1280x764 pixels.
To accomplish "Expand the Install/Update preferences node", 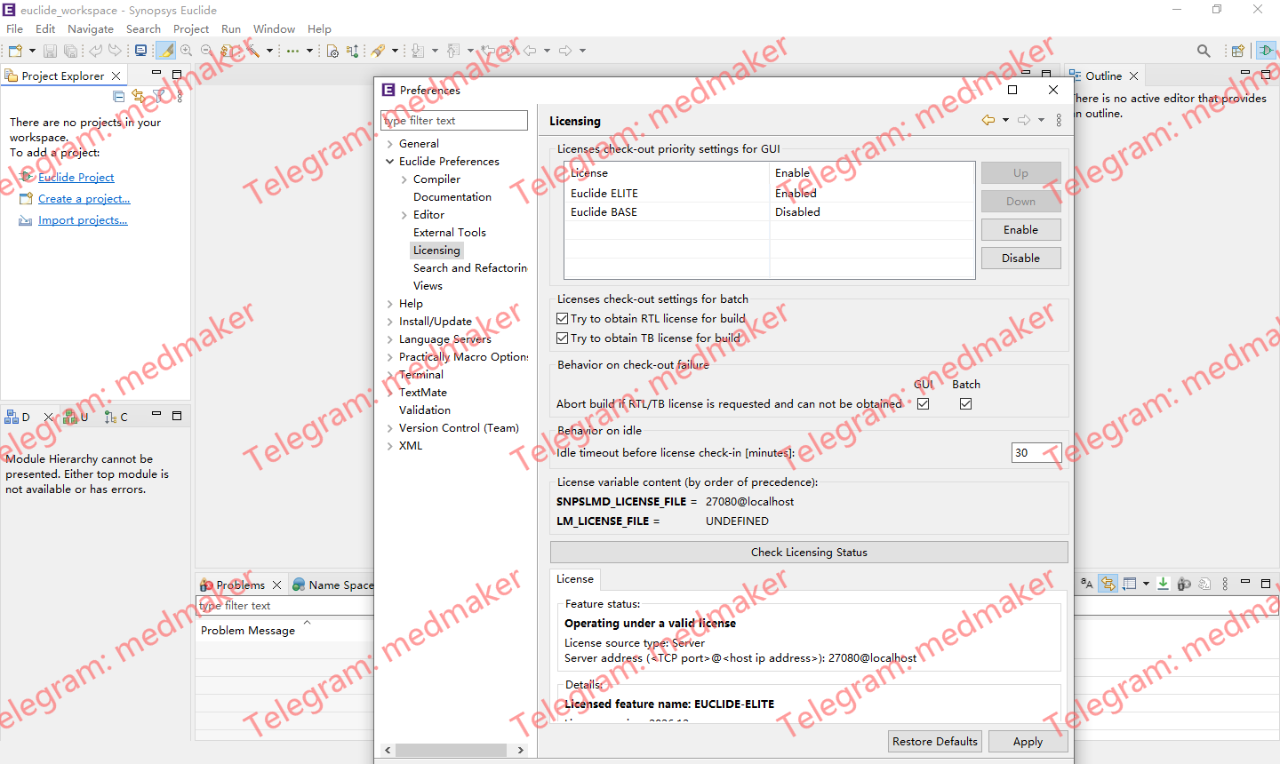I will pos(390,322).
